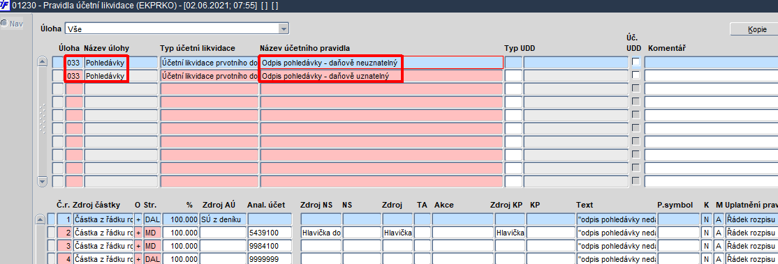
Task: Click Úloha code 033 in the uznatelný row
Action: (x=74, y=76)
